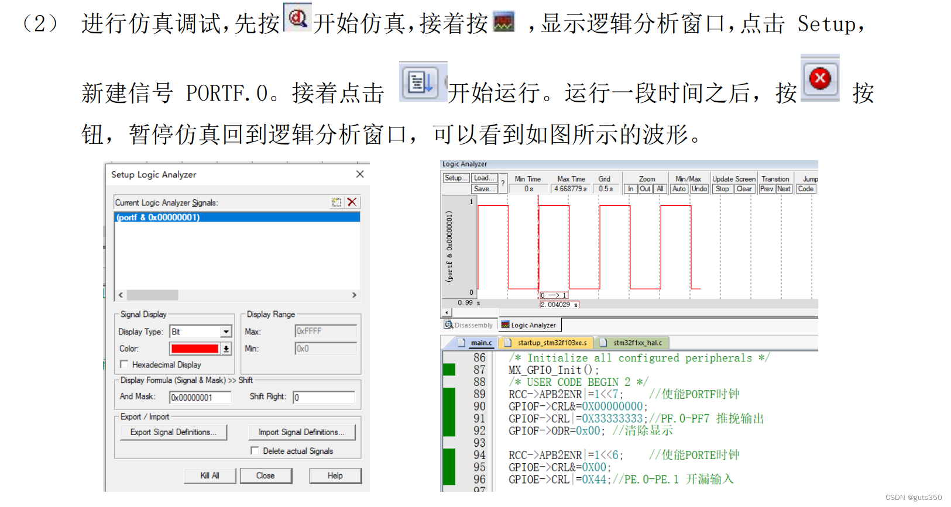
Task: Click the signal list scroll right arrow
Action: [x=354, y=295]
